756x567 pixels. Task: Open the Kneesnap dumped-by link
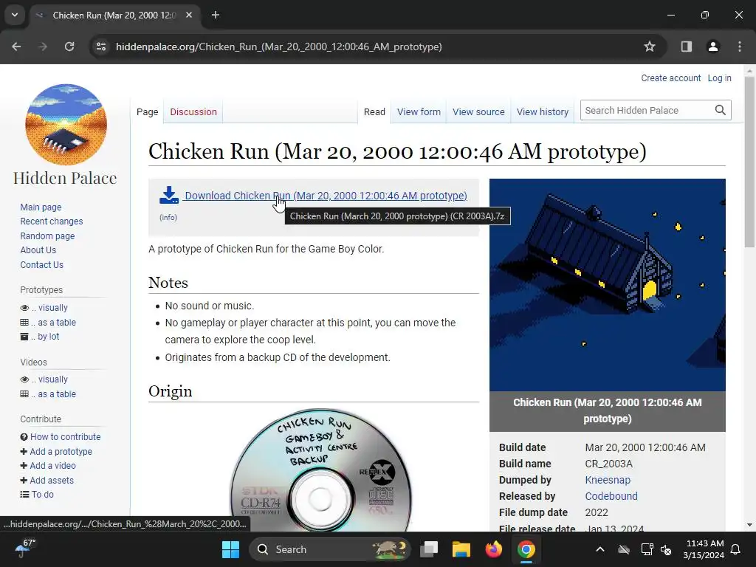click(608, 480)
